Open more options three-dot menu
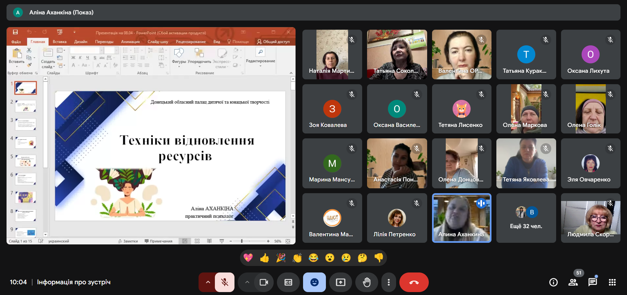The width and height of the screenshot is (627, 295). pyautogui.click(x=389, y=282)
